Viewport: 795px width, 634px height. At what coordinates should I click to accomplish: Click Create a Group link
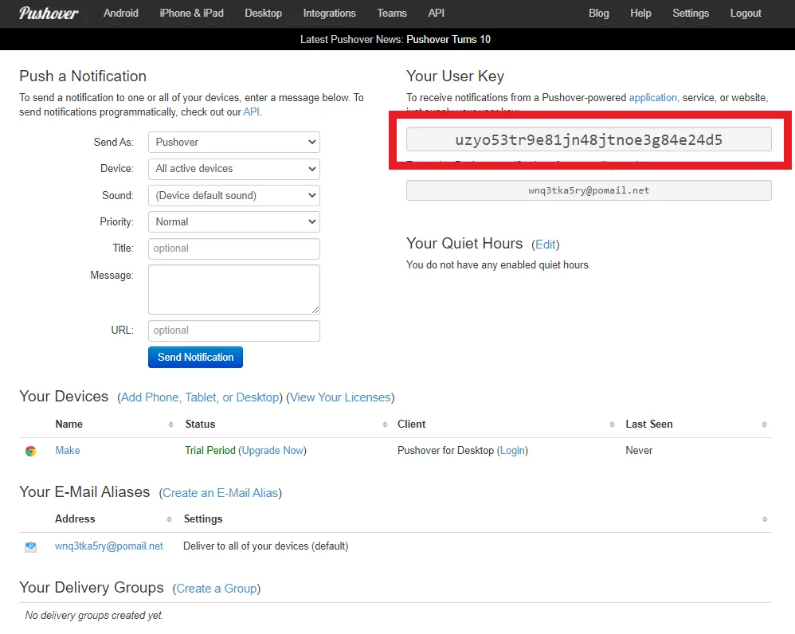[217, 589]
